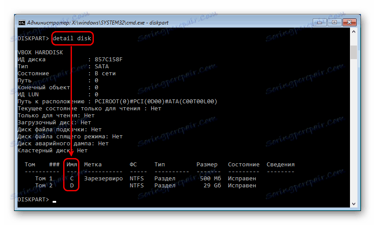Click the '500 Мб' size cell
Image resolution: width=375 pixels, height=225 pixels.
pyautogui.click(x=211, y=179)
